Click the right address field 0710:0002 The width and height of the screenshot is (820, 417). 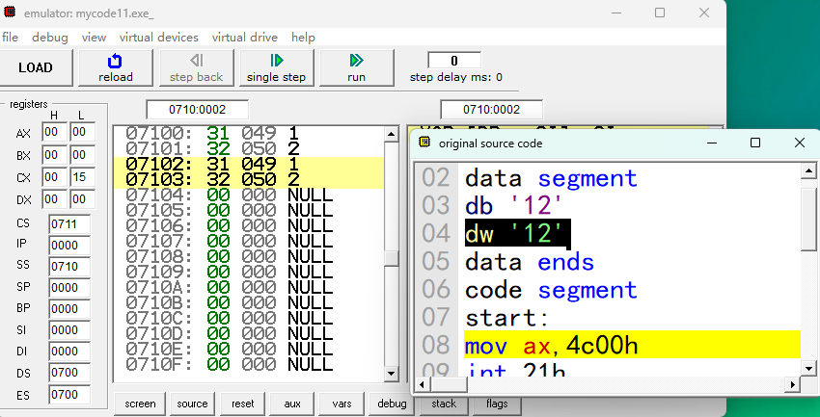tap(492, 110)
